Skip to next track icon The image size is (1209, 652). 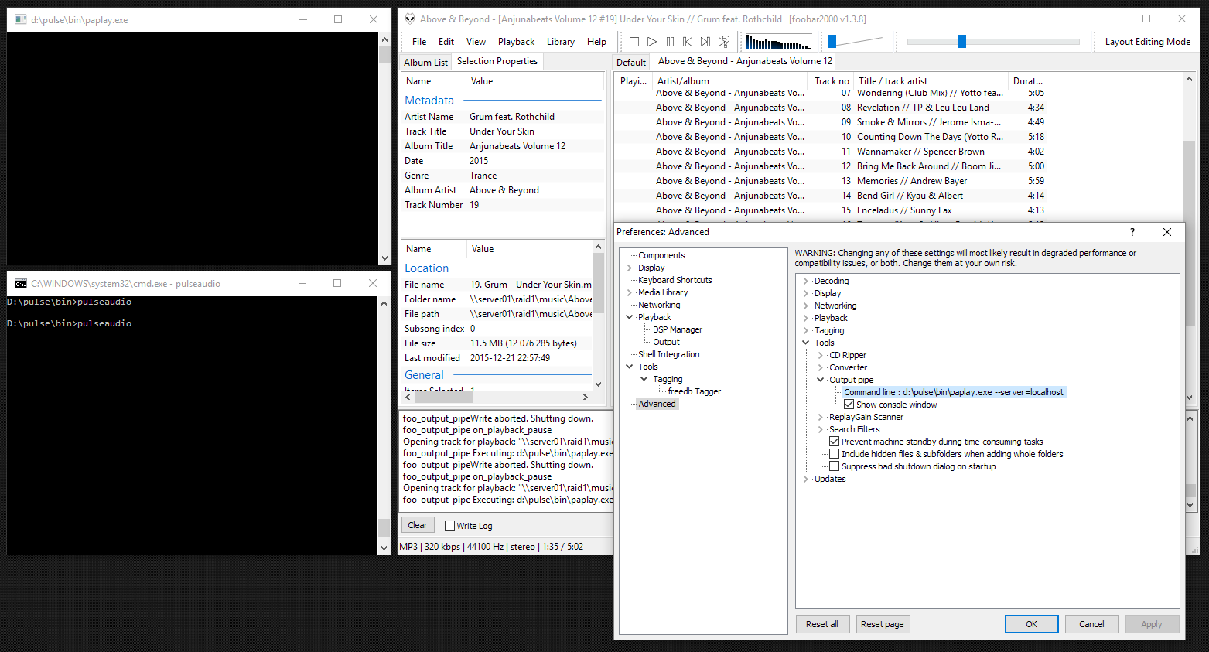click(x=705, y=42)
